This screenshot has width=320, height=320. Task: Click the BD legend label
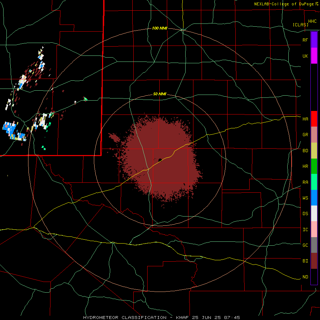coord(305,151)
